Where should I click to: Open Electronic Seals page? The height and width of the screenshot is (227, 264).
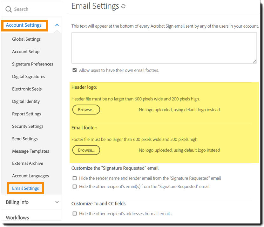[x=27, y=89]
